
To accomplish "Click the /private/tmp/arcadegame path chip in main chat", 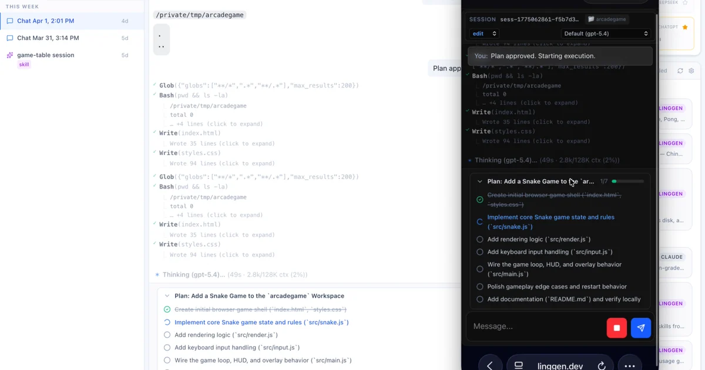I will click(199, 15).
